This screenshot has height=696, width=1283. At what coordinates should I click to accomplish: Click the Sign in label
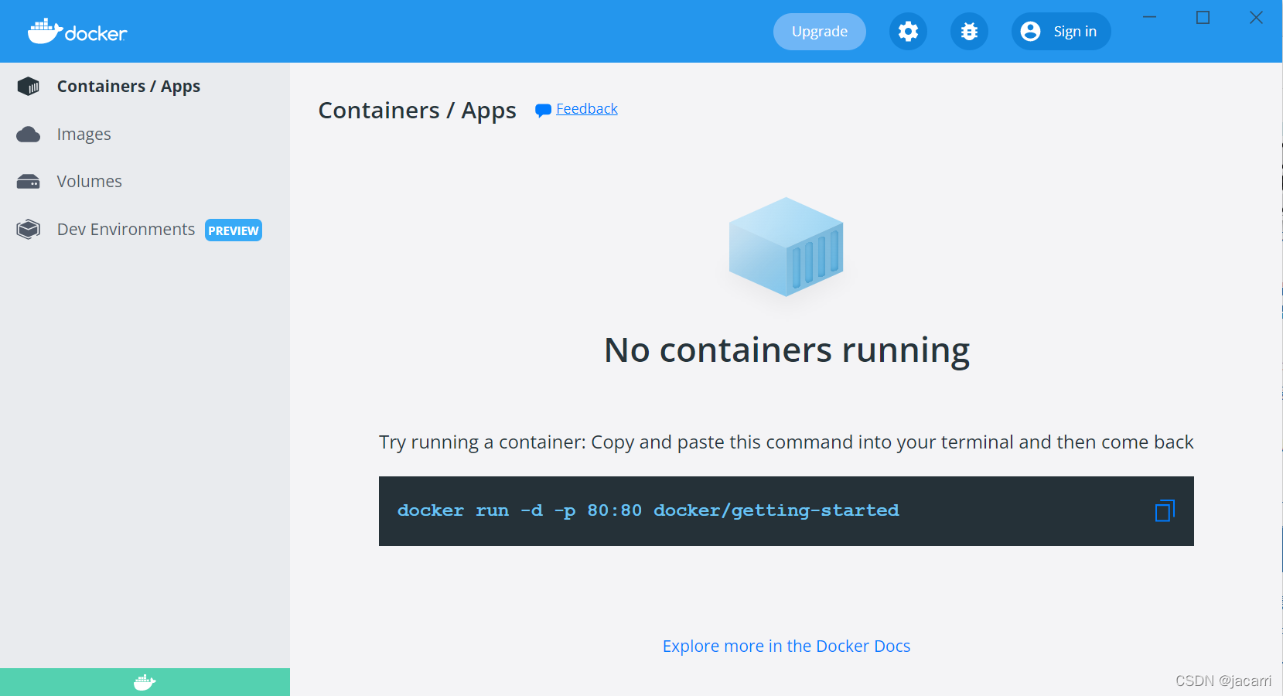(x=1075, y=32)
